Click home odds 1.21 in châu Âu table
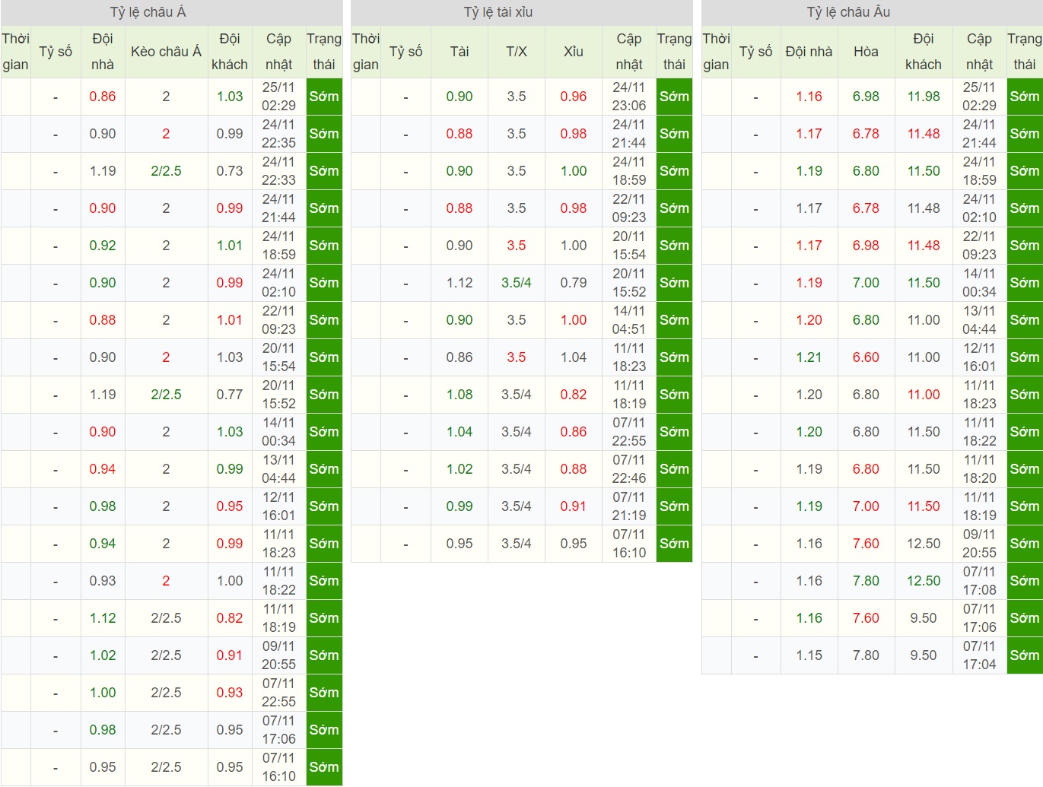1043x787 pixels. (809, 357)
